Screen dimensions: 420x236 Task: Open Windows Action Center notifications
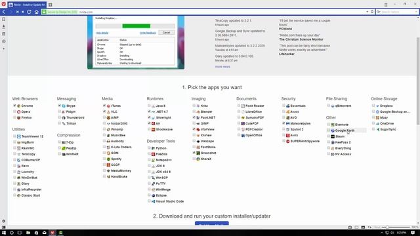point(413,233)
